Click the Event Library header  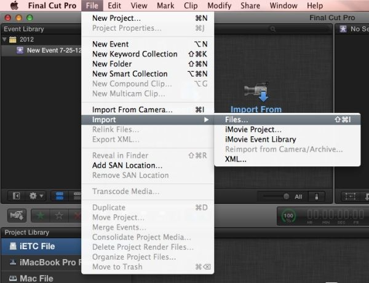[x=24, y=29]
